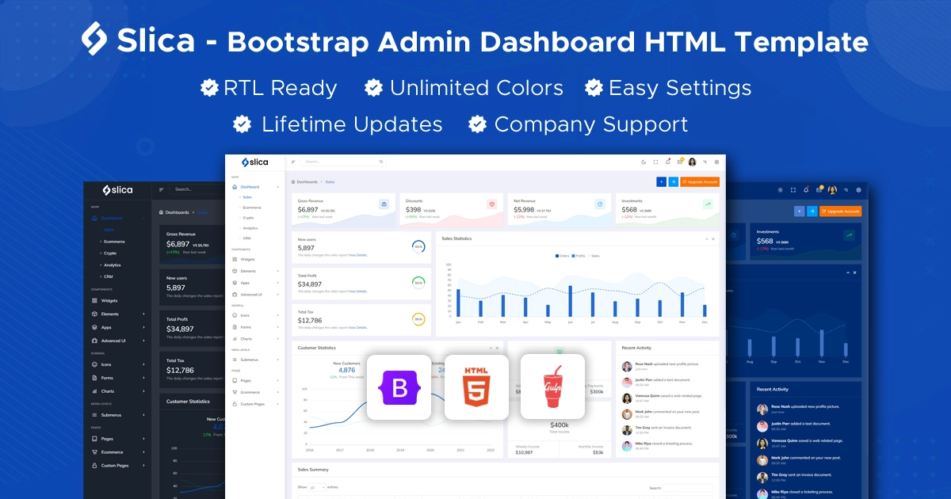The image size is (951, 499).
Task: Toggle Profits series in chart legend
Action: (x=579, y=256)
